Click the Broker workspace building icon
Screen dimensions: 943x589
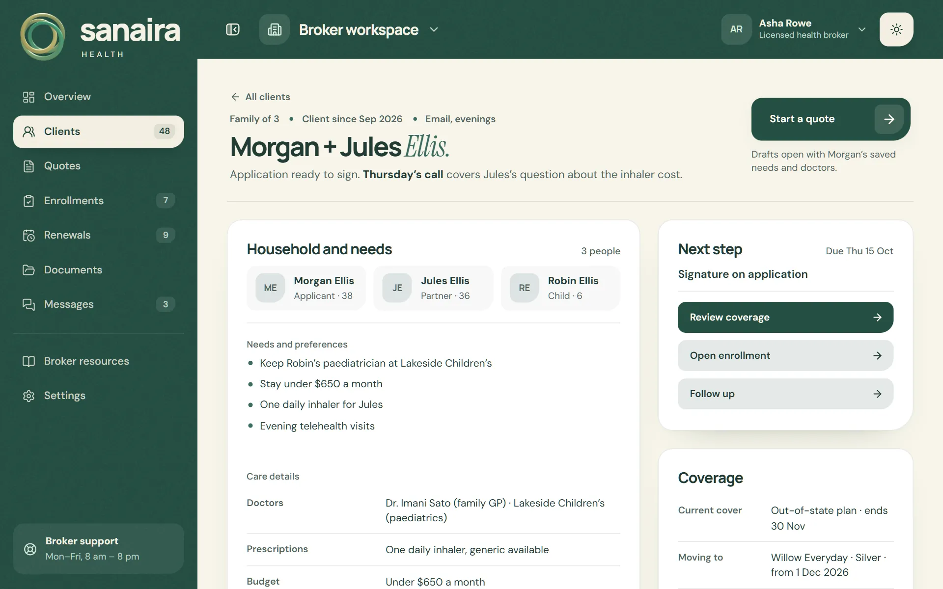275,29
